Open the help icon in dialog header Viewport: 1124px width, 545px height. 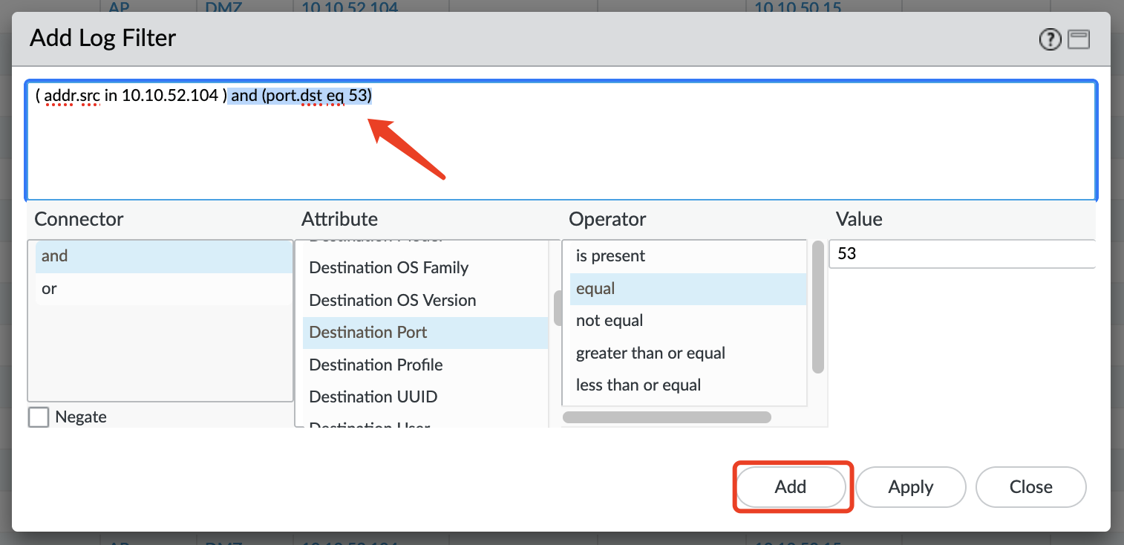click(x=1050, y=39)
